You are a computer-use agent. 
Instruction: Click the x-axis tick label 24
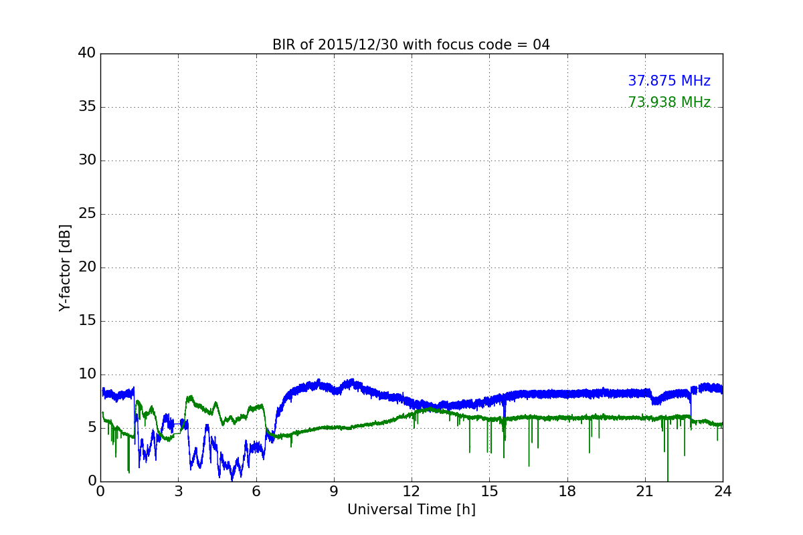tap(723, 492)
